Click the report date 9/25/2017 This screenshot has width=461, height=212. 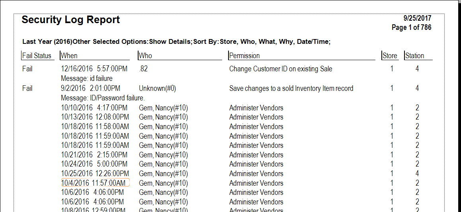tap(417, 18)
